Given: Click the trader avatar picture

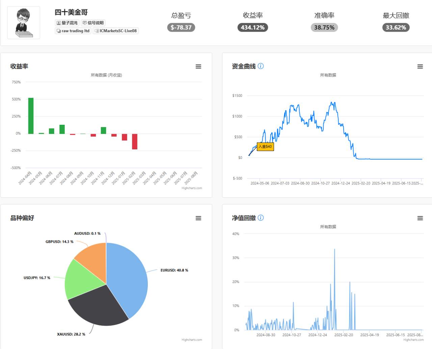Looking at the screenshot, I should [x=24, y=23].
